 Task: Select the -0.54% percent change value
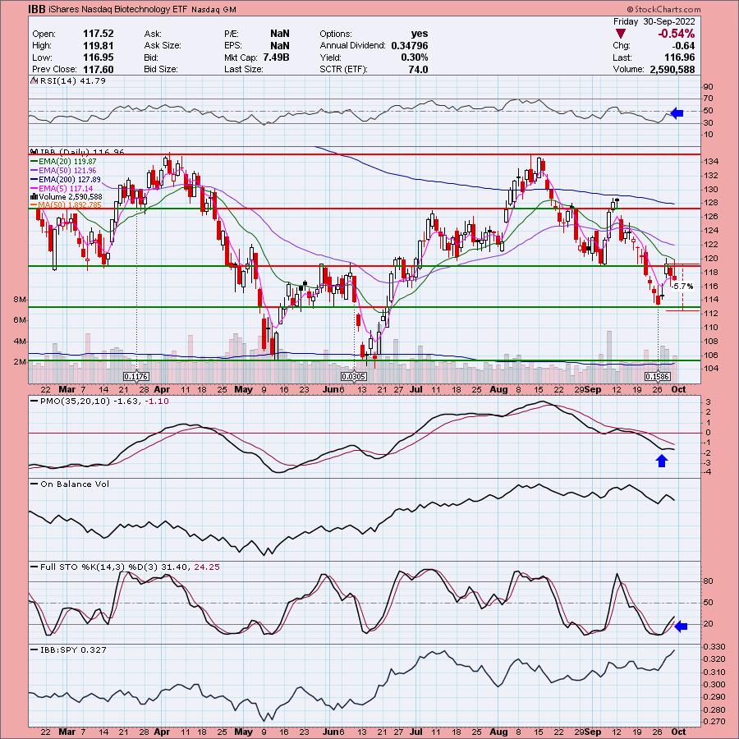(x=677, y=34)
